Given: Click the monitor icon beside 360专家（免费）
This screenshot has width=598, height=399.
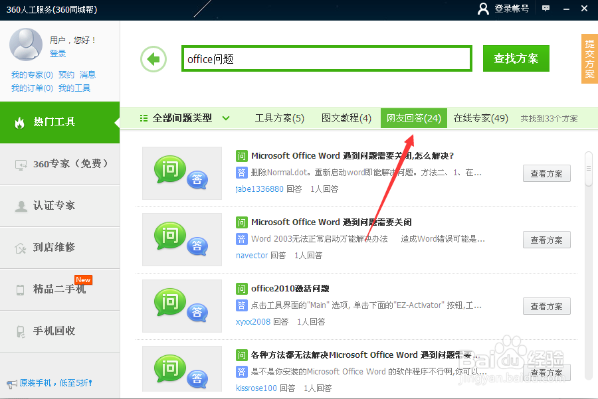Looking at the screenshot, I should (21, 165).
